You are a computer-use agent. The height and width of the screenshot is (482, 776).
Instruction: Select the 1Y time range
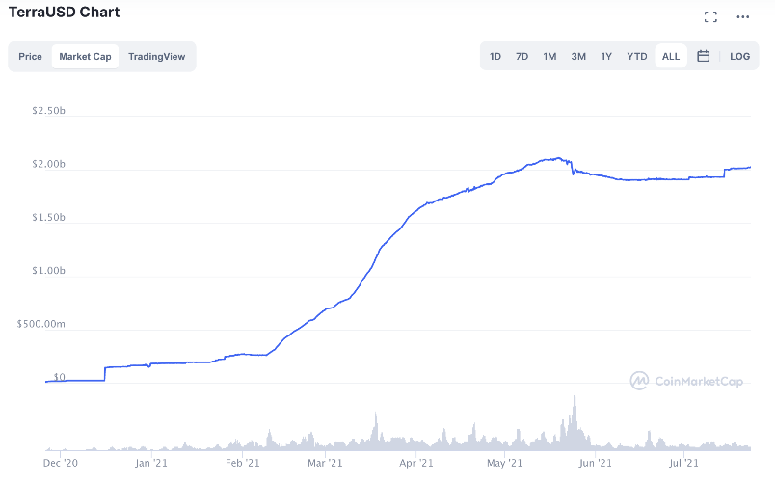pos(606,57)
